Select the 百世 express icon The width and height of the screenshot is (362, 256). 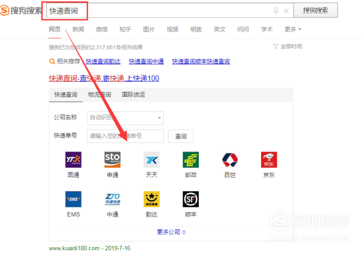tap(230, 159)
